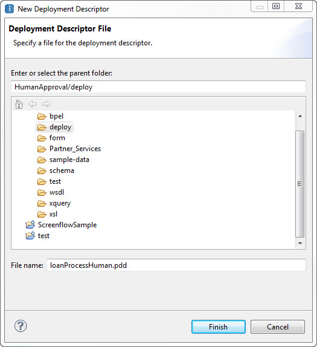Click the Finish button
This screenshot has width=317, height=347.
219,326
